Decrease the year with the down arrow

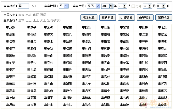pos(111,7)
